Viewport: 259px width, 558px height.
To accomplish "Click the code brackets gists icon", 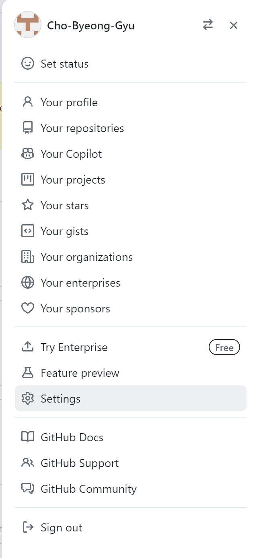I will click(x=28, y=231).
